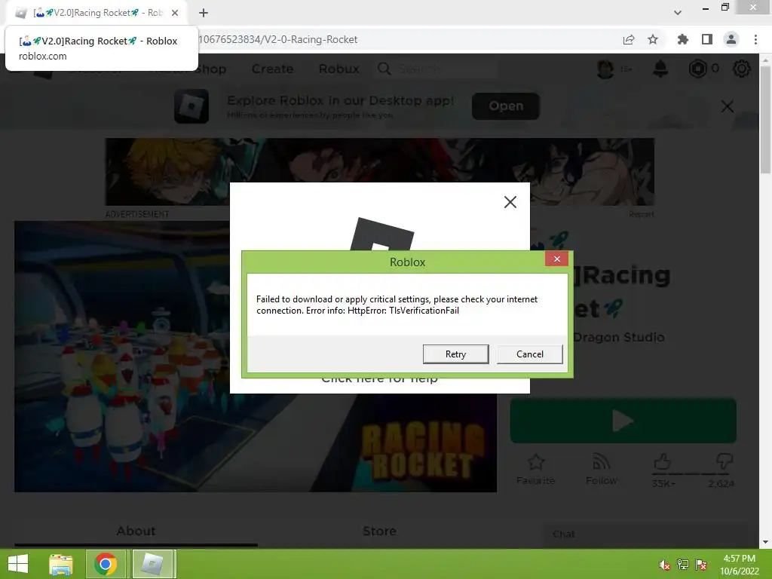Open the Robux balance icon

coord(697,69)
